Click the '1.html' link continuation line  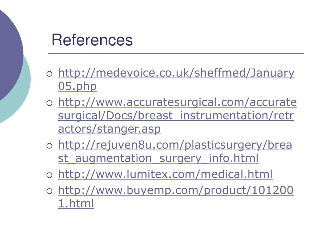(x=76, y=204)
